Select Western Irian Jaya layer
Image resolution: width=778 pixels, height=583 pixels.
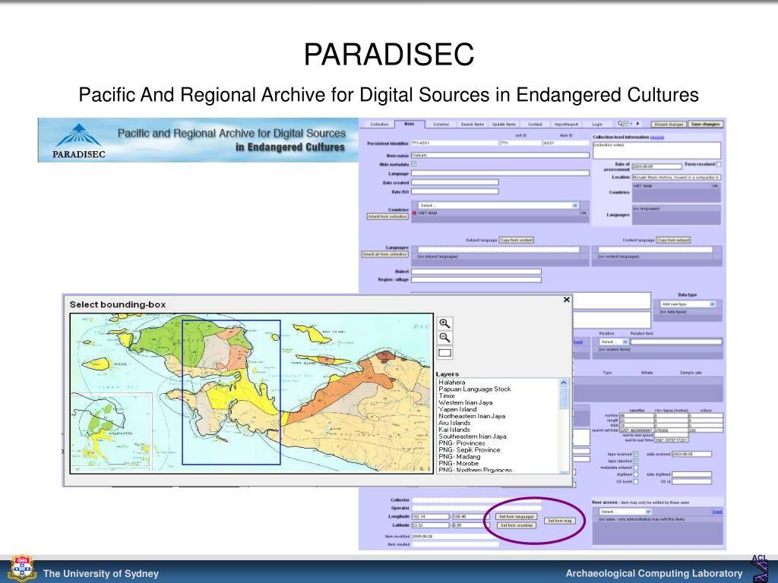(x=466, y=402)
